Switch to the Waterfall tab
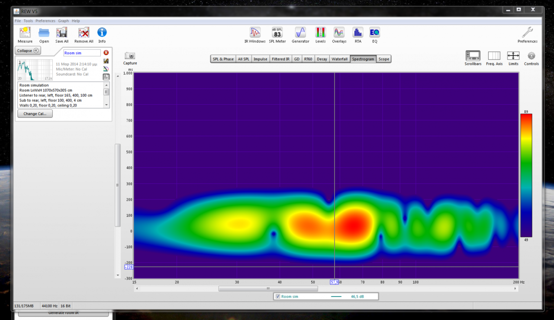This screenshot has height=320, width=554. pyautogui.click(x=340, y=59)
